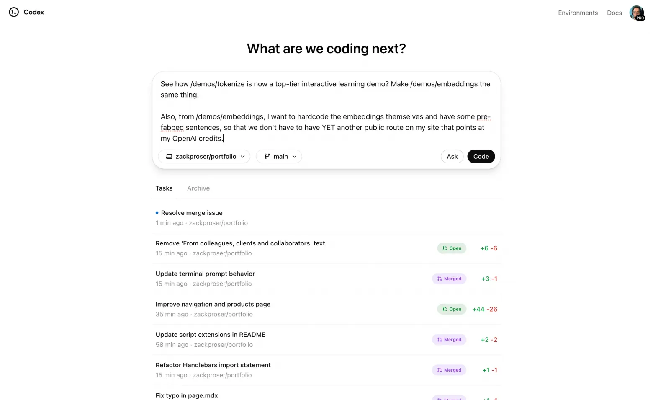The height and width of the screenshot is (400, 653).
Task: Click the Codex logo icon
Action: click(13, 12)
